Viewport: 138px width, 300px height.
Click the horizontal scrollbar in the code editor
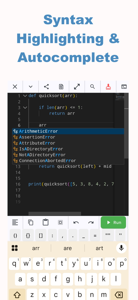tap(55, 214)
